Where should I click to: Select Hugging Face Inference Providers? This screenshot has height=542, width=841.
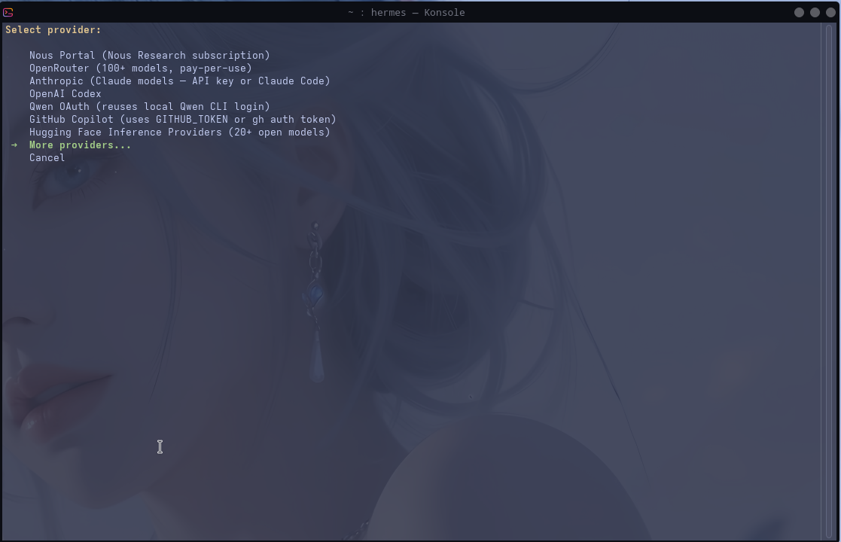click(179, 132)
